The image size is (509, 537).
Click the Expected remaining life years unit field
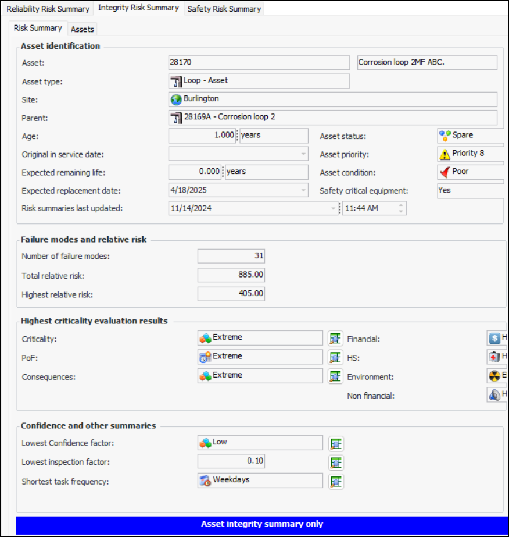coord(267,172)
